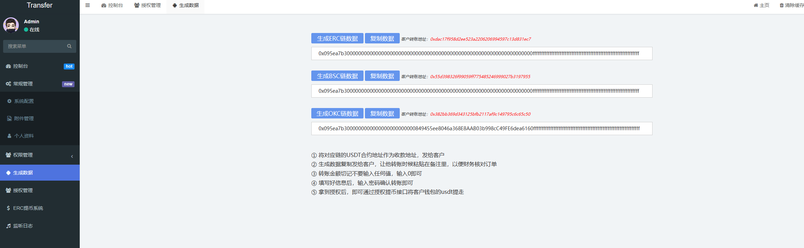Click the 搜索菜单 search input field
804x248 pixels.
pos(35,46)
